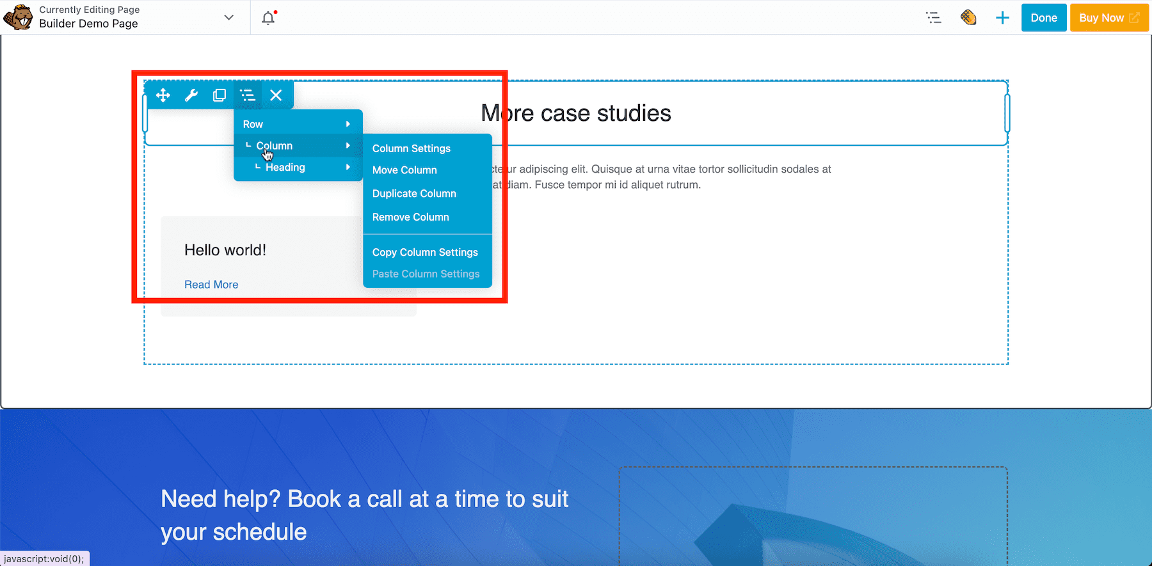This screenshot has height=566, width=1152.
Task: Open the Assistant pencil icon
Action: click(x=968, y=17)
